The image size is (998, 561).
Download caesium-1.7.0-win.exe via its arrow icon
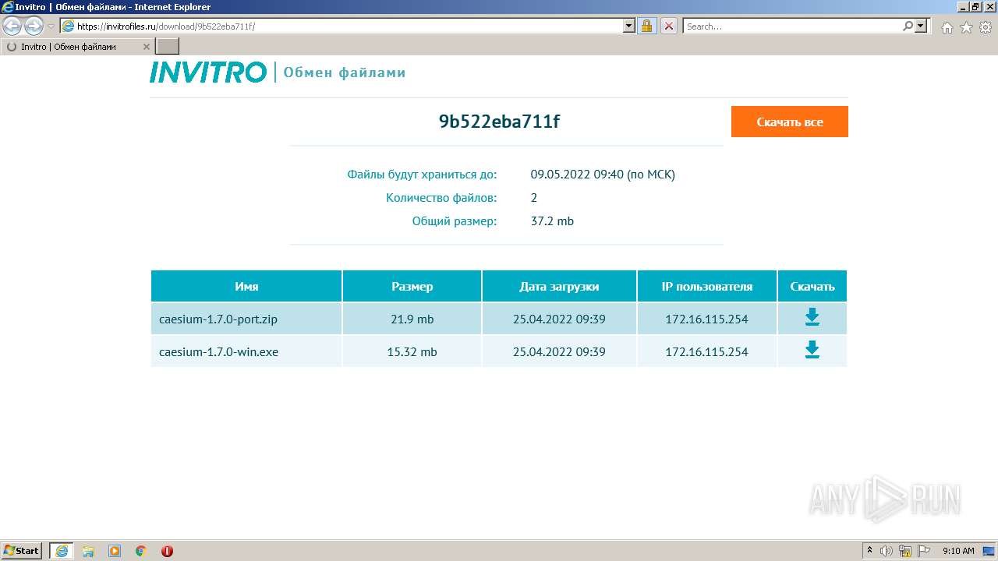point(812,350)
